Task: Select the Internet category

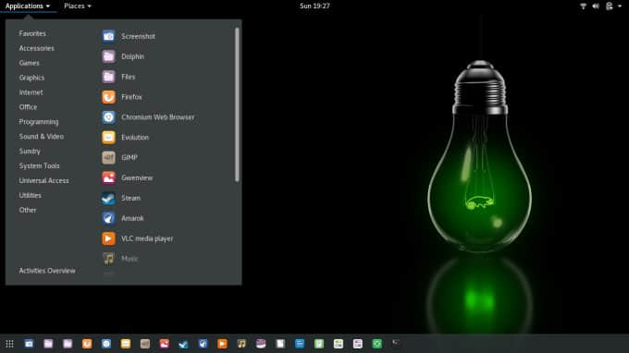Action: (31, 92)
